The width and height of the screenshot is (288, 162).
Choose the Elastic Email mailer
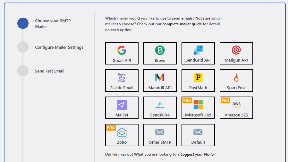click(x=122, y=81)
